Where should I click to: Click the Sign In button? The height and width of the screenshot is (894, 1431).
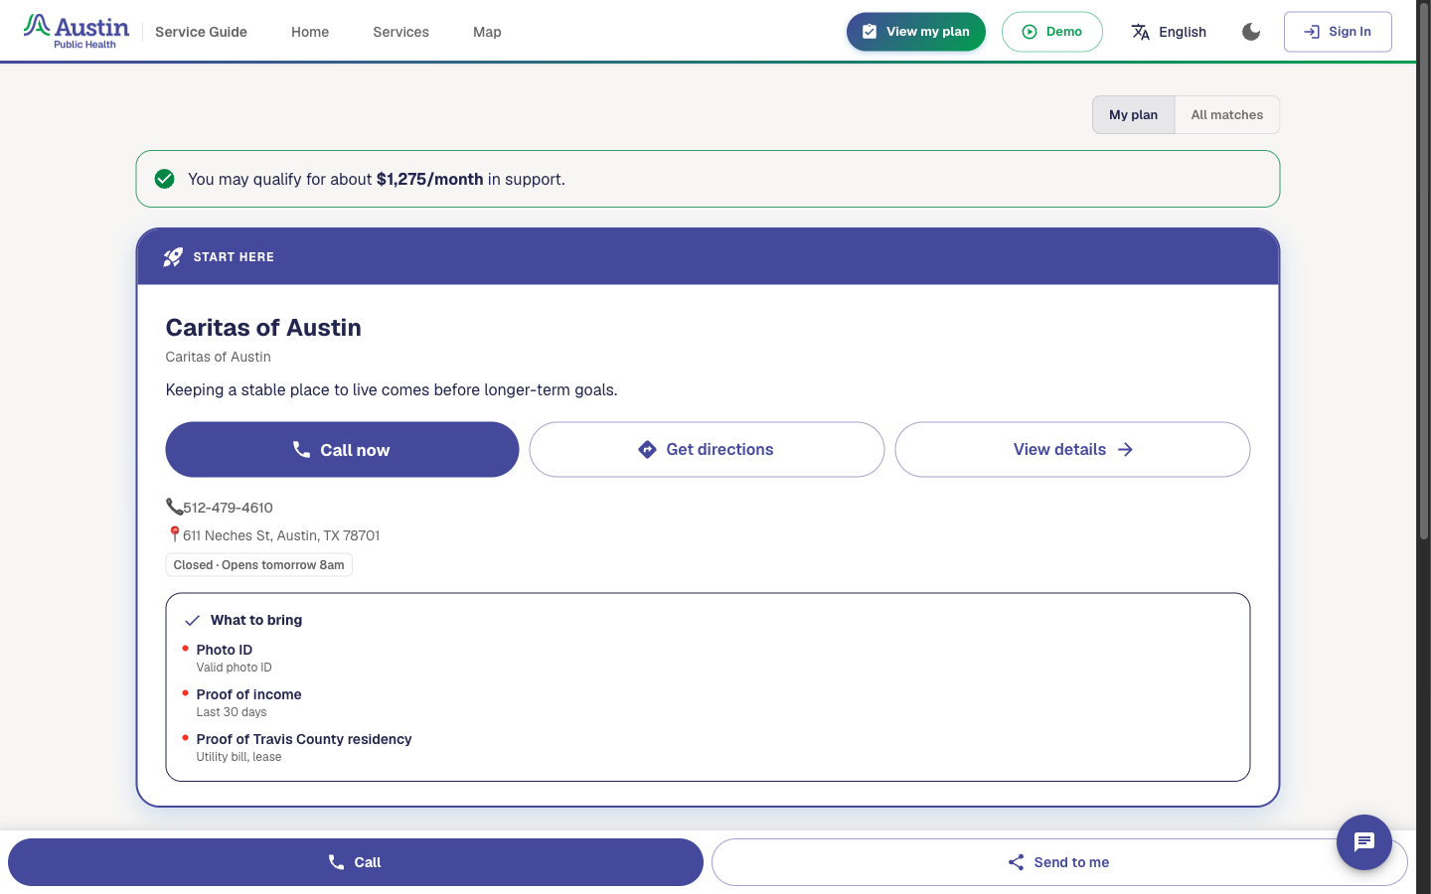[1338, 32]
